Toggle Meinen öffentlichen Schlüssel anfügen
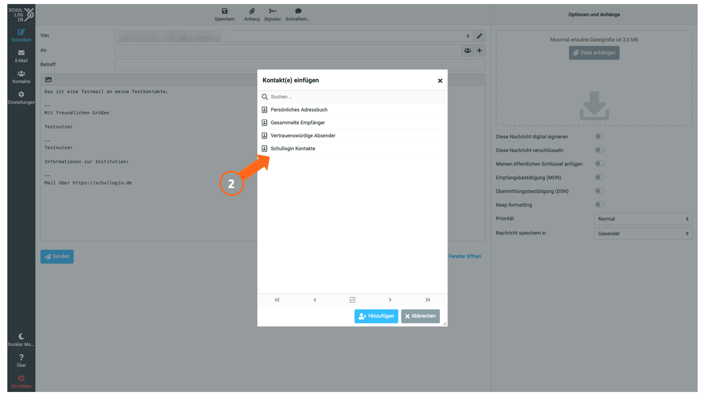This screenshot has width=705, height=396. pyautogui.click(x=599, y=164)
